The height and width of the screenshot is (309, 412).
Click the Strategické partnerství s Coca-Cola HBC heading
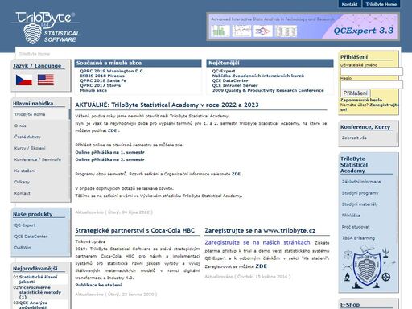(x=135, y=230)
